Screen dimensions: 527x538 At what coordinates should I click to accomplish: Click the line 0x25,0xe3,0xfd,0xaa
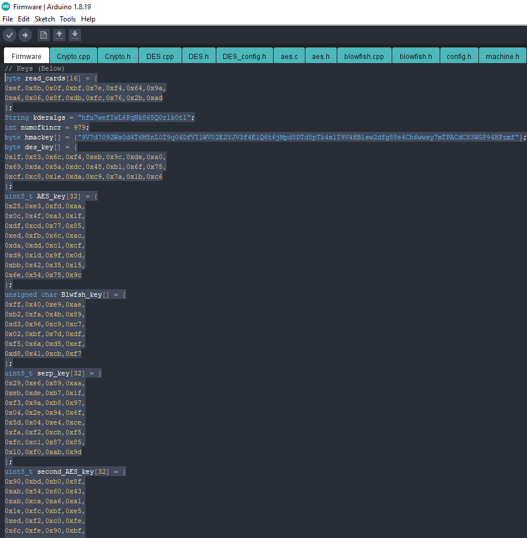(x=45, y=206)
